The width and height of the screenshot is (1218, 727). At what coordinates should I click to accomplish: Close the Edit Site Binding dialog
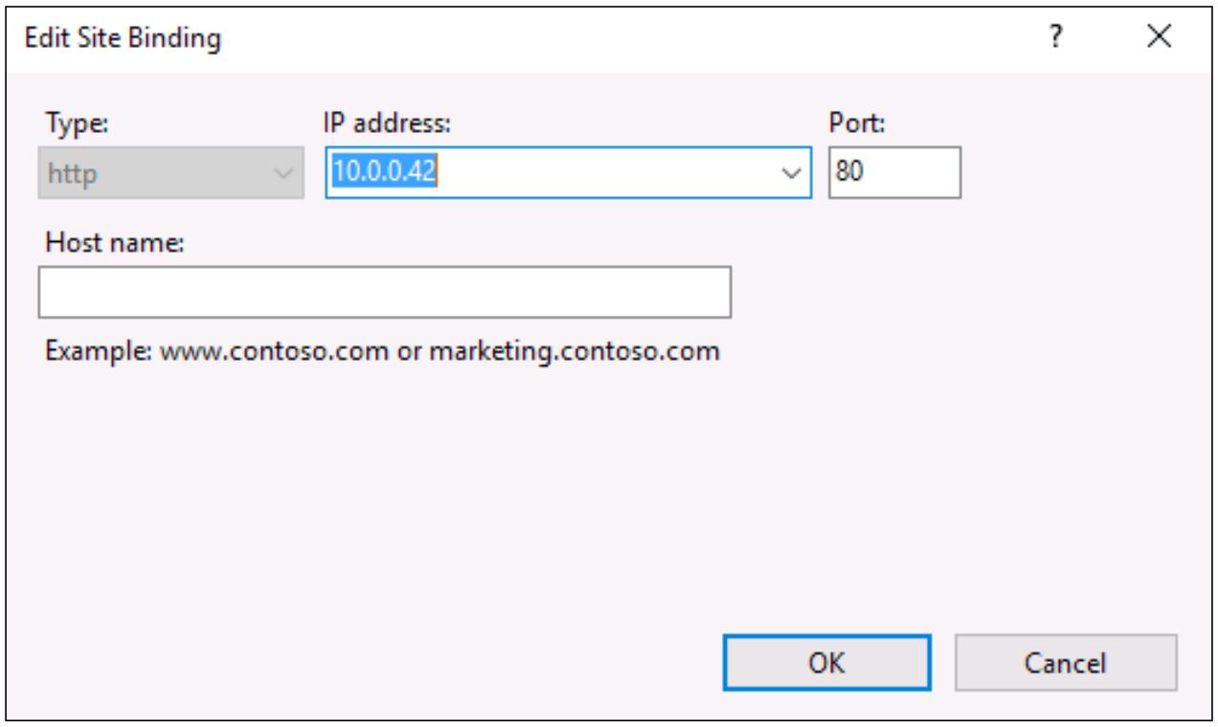(x=1160, y=37)
